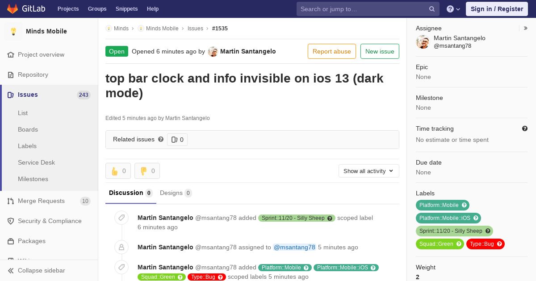536x281 pixels.
Task: Click No estimate or time spent text
Action: pyautogui.click(x=452, y=140)
